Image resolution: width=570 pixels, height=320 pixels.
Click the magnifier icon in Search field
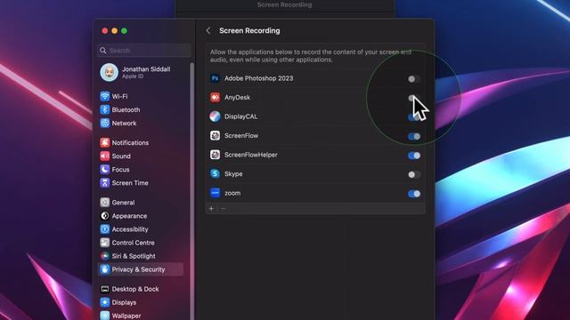coord(103,51)
